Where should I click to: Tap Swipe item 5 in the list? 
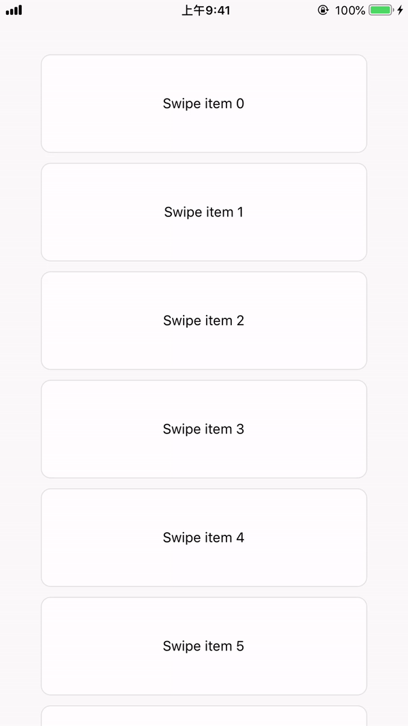click(203, 646)
